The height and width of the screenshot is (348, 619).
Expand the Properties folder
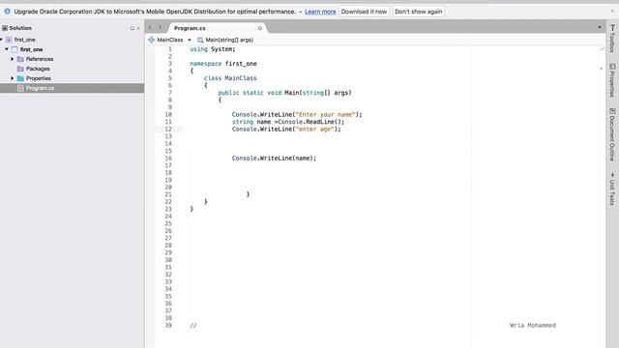pos(13,78)
